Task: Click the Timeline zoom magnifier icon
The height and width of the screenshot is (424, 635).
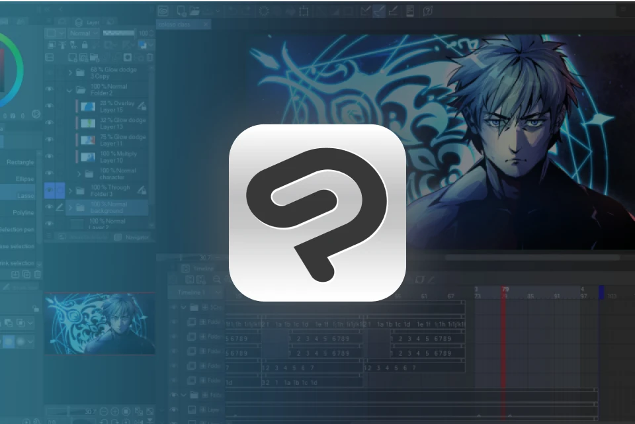Action: (217, 279)
